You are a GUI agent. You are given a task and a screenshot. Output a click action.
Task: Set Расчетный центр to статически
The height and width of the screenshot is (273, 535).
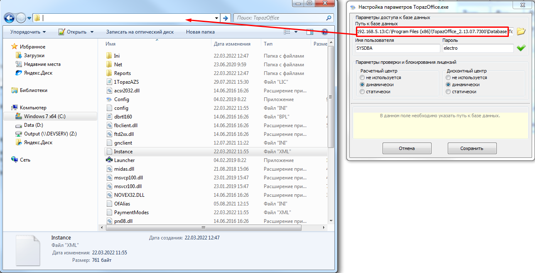tap(363, 92)
